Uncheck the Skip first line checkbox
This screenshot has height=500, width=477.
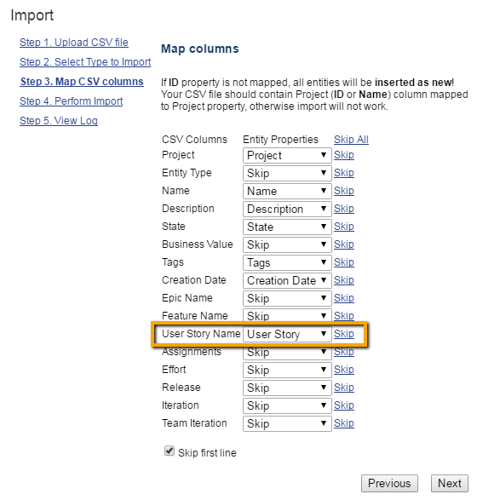(170, 451)
